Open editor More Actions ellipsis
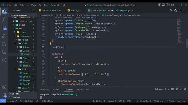 pyautogui.click(x=184, y=10)
